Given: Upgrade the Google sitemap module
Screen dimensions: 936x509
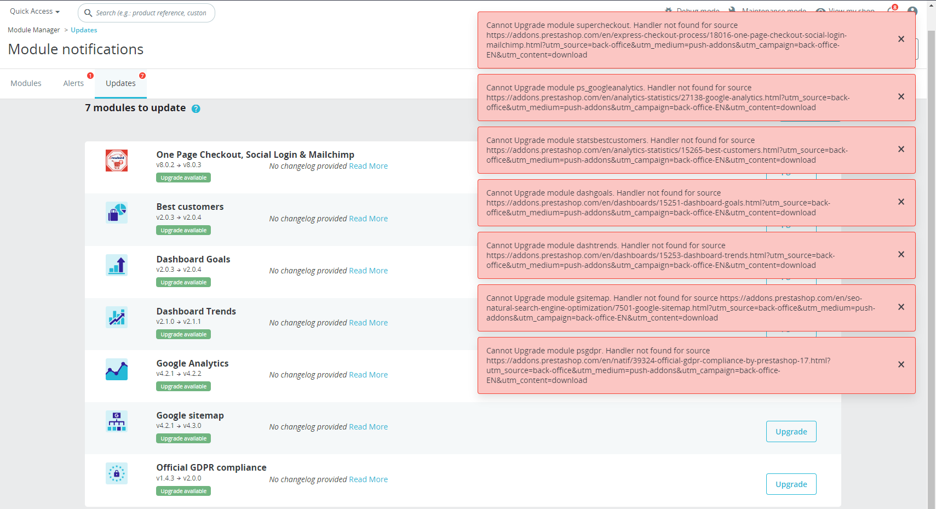Looking at the screenshot, I should point(791,431).
